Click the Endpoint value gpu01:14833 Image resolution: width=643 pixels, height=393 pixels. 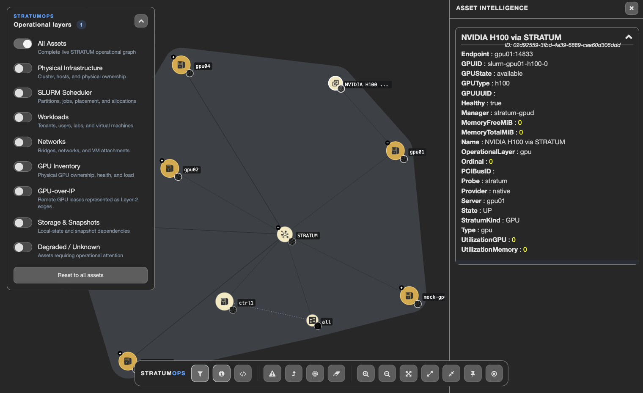(x=514, y=54)
